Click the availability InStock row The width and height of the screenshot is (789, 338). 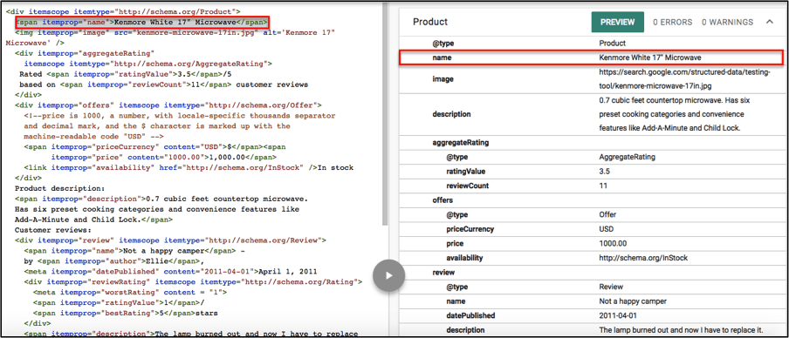(x=591, y=258)
